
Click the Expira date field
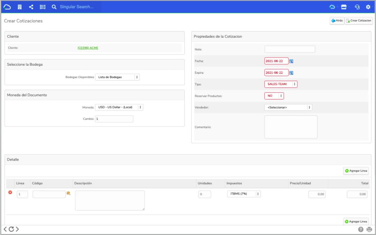coord(276,73)
